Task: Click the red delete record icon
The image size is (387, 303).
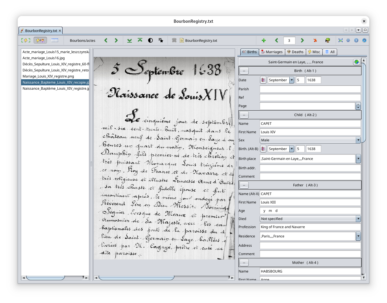Action: [315, 40]
